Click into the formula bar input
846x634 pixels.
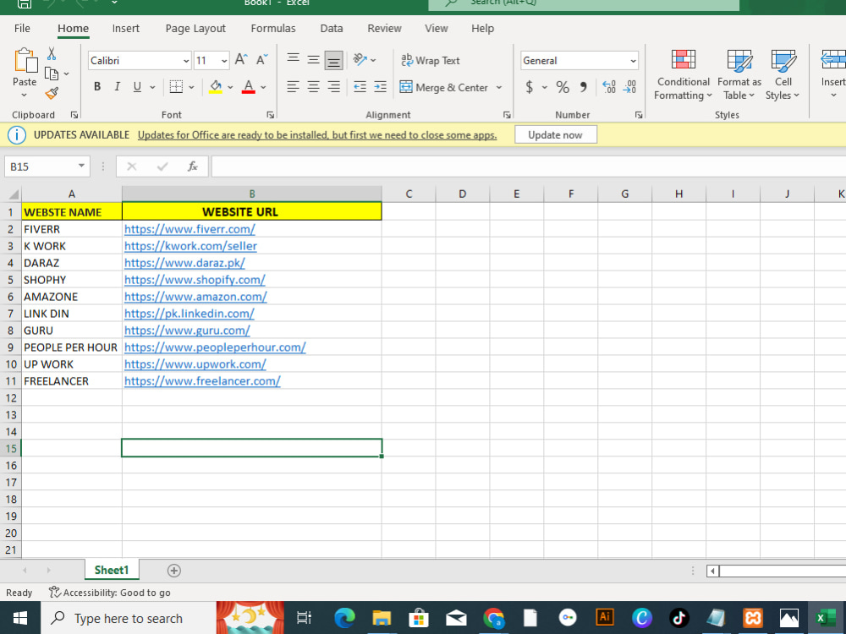(x=528, y=167)
